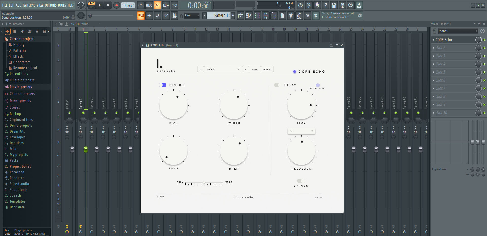Image resolution: width=487 pixels, height=236 pixels.
Task: Expand the CORE Echo slot arrow
Action: click(x=434, y=40)
